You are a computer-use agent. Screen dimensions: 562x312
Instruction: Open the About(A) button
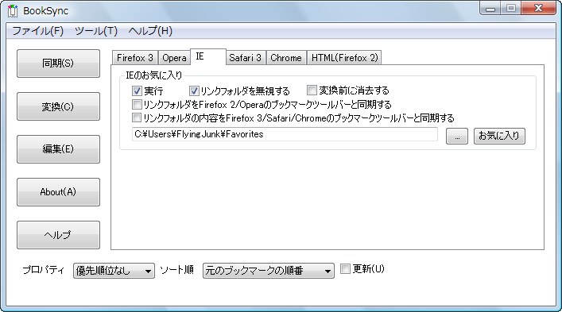[x=58, y=192]
